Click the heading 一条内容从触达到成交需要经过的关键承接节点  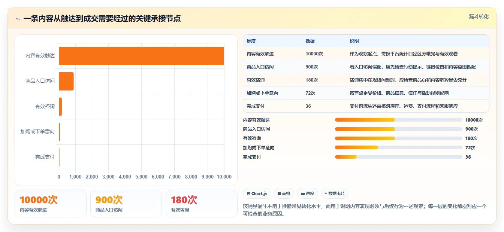[x=102, y=19]
